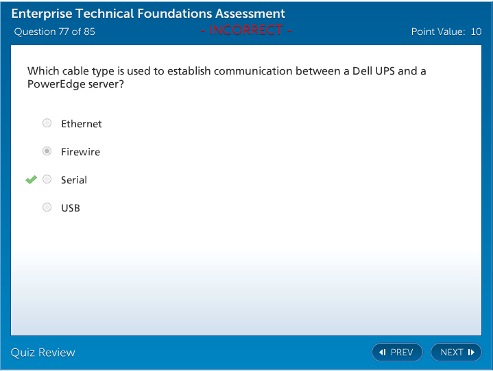The image size is (493, 371).
Task: Click the green correct-answer checkmark icon
Action: click(31, 180)
